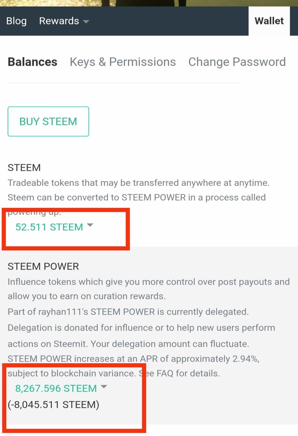Click the cover image strip at top
Image resolution: width=298 pixels, height=436 pixels.
coord(149,3)
